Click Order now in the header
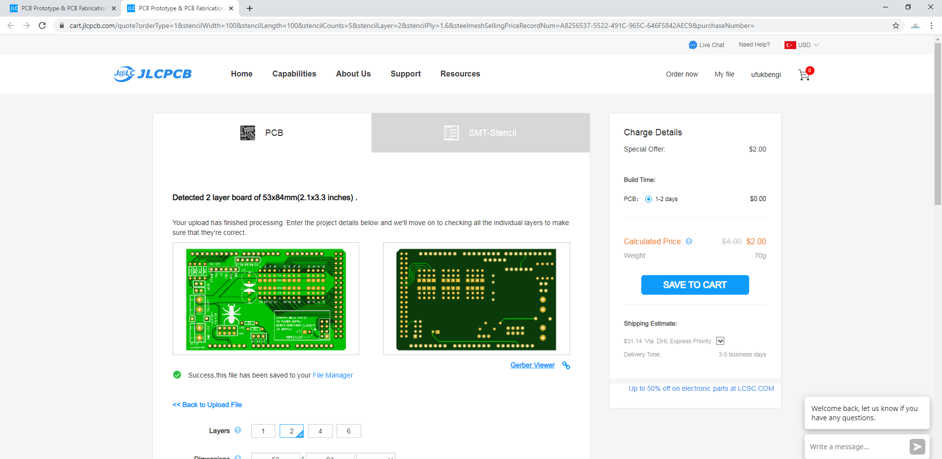942x459 pixels. tap(682, 74)
